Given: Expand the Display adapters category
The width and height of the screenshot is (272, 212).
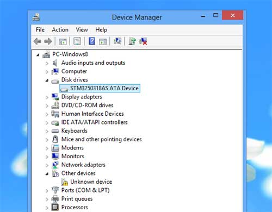Looking at the screenshot, I should tap(47, 97).
